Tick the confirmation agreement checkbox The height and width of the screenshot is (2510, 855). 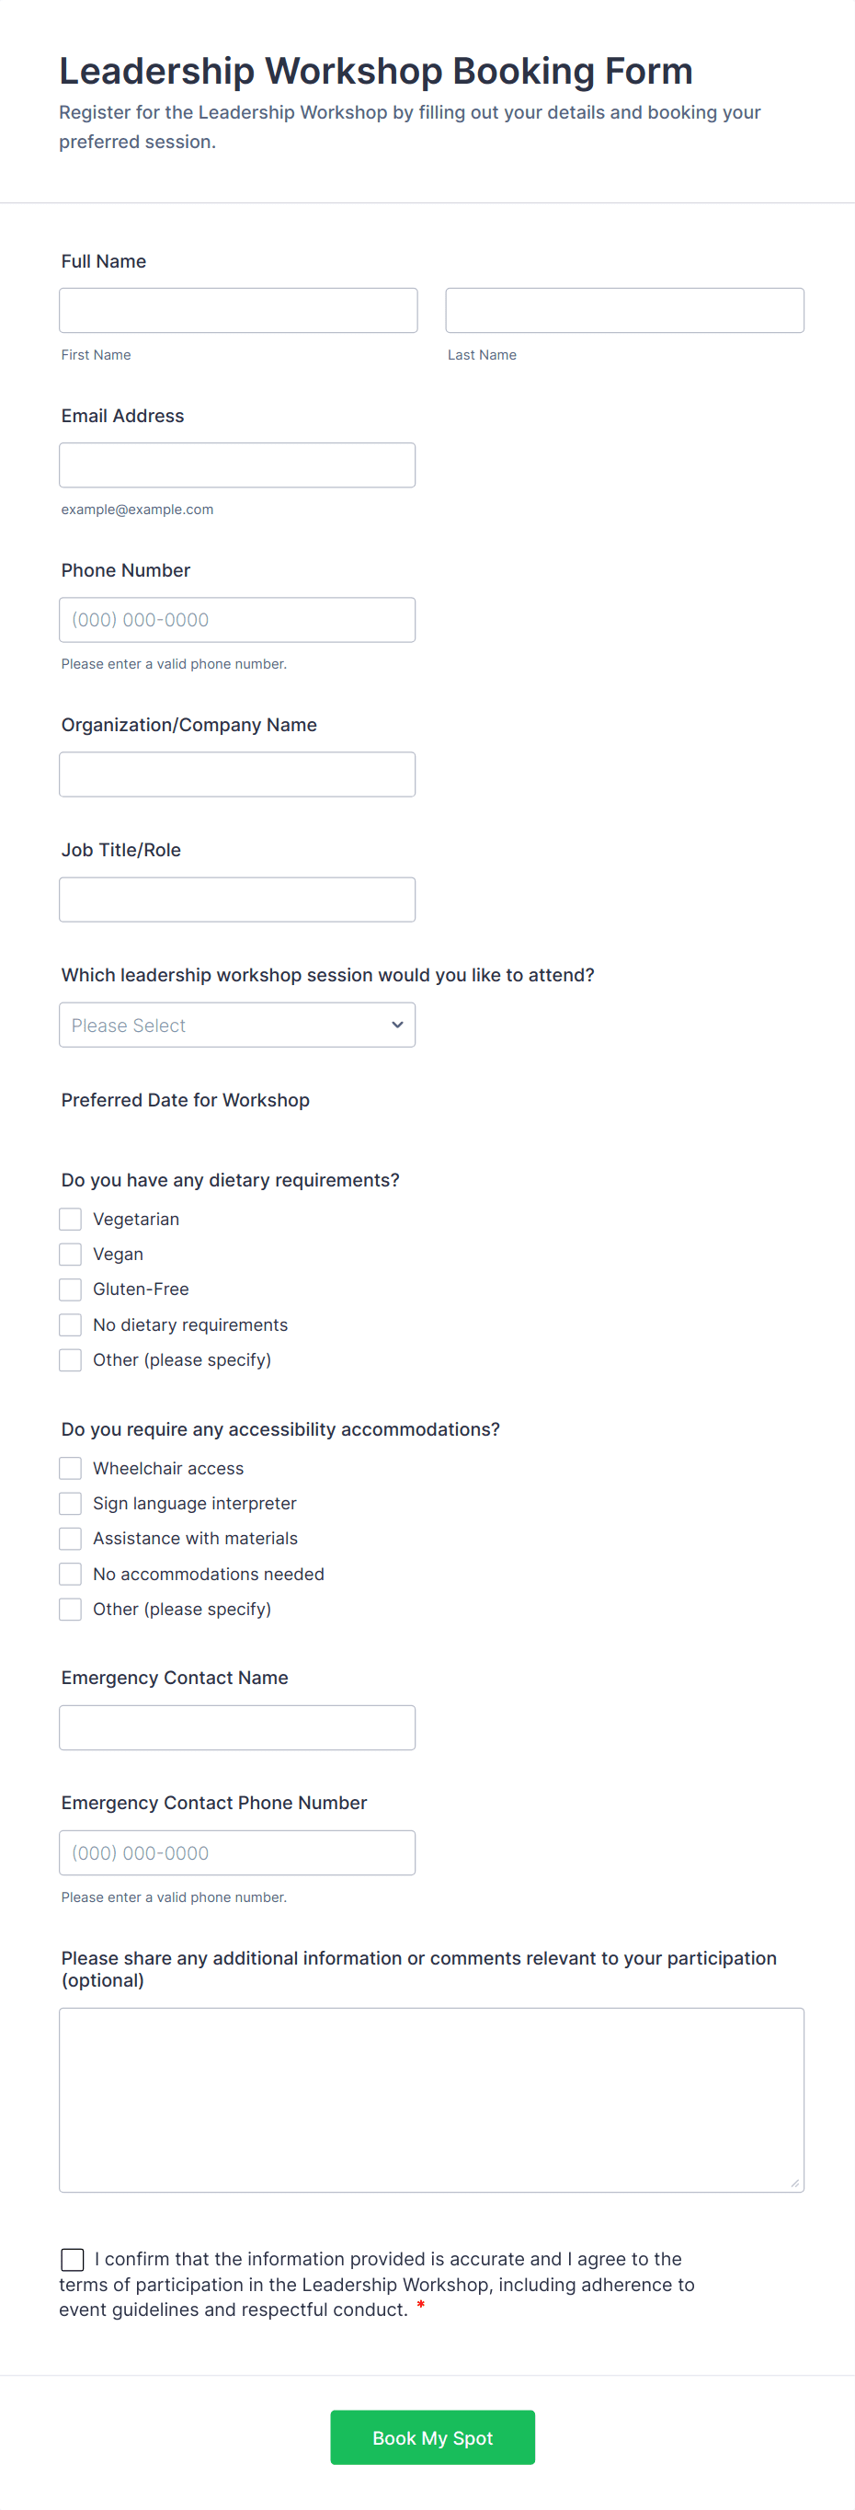coord(72,2260)
